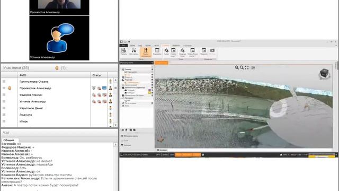The height and width of the screenshot is (191, 339).
Task: Toggle visibility dot of first scene tree row
Action: click(152, 70)
